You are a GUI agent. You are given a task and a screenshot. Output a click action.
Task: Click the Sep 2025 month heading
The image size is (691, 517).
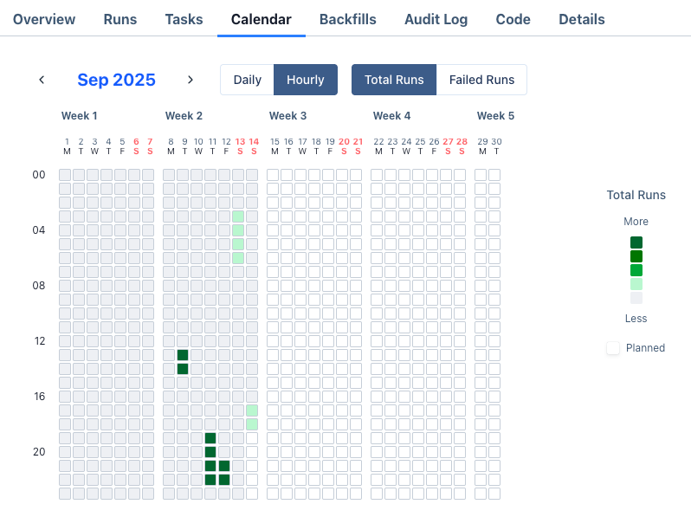click(116, 80)
